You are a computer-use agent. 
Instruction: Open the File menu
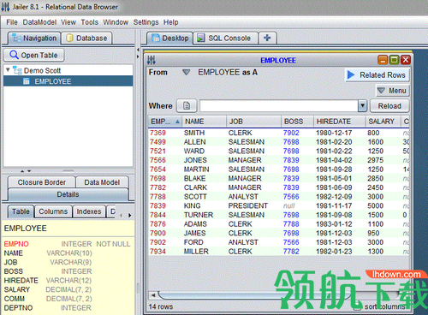click(12, 22)
